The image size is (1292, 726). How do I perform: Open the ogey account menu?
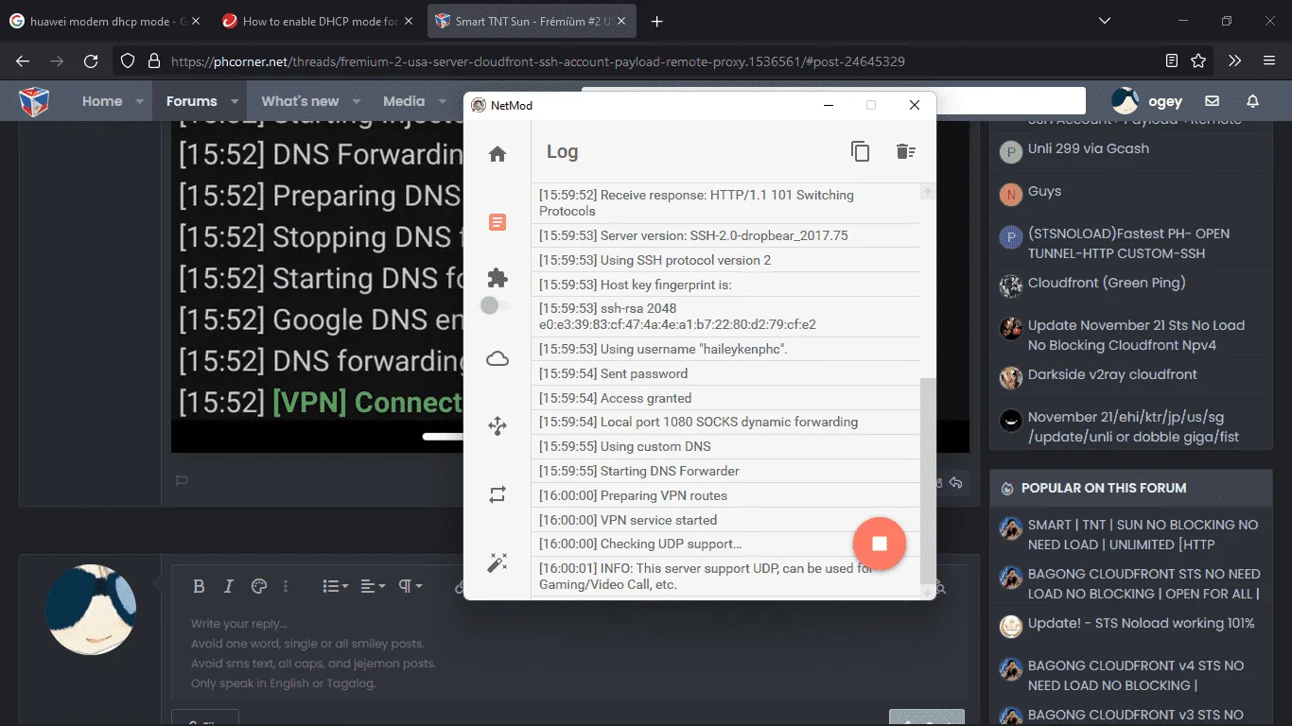[1146, 101]
